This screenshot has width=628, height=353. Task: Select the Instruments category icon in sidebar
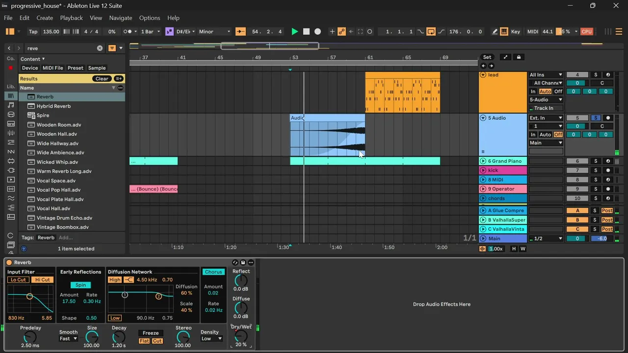[11, 124]
